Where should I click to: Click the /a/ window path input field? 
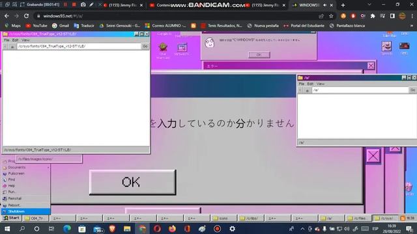(x=360, y=90)
